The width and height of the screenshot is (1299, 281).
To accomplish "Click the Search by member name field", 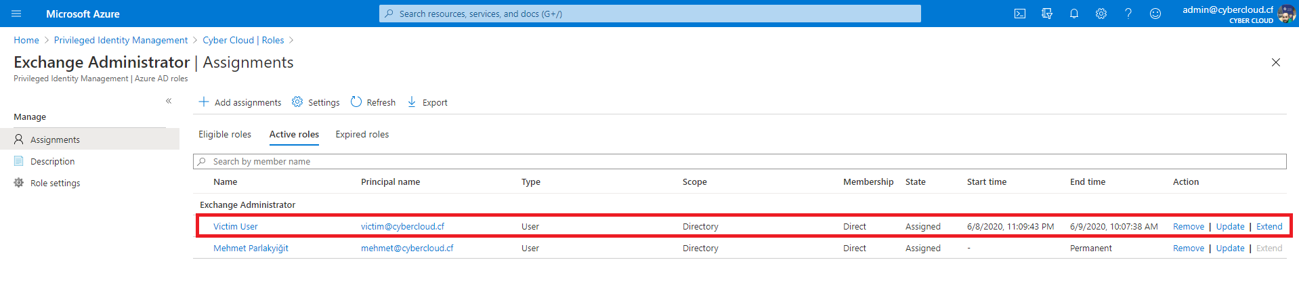I will pyautogui.click(x=740, y=161).
